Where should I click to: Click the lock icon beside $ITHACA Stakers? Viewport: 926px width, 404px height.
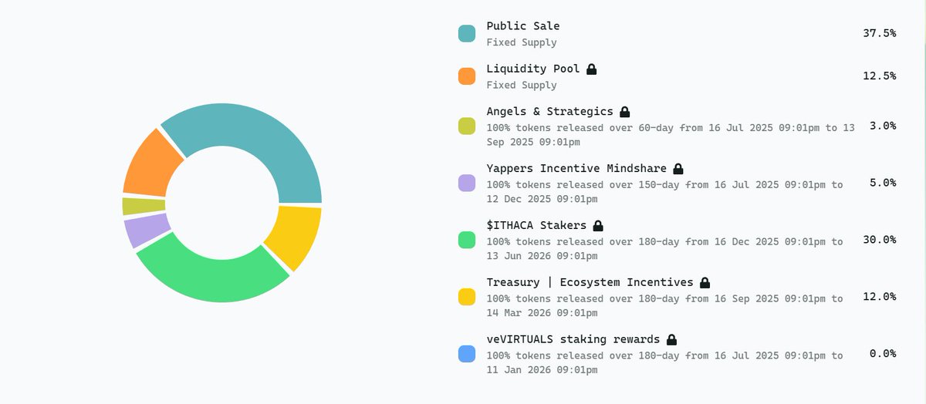tap(598, 225)
